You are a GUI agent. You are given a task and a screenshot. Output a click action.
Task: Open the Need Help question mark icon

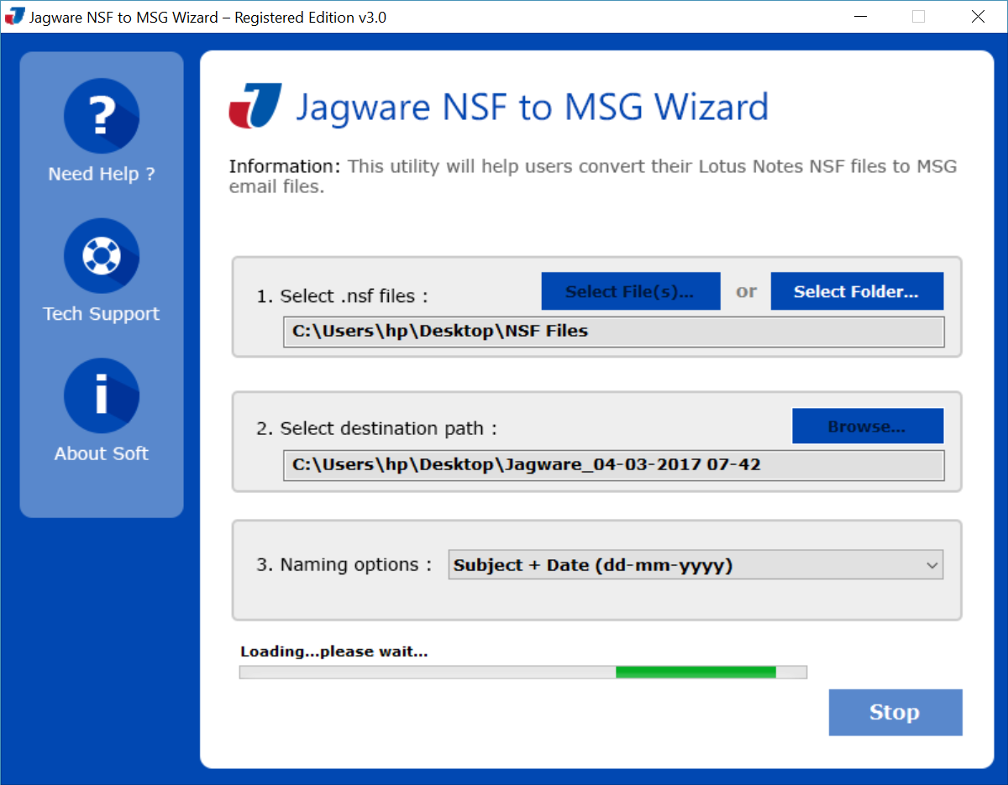[x=102, y=116]
